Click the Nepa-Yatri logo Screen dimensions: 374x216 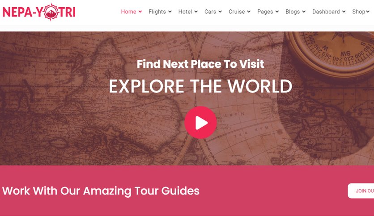coord(39,12)
